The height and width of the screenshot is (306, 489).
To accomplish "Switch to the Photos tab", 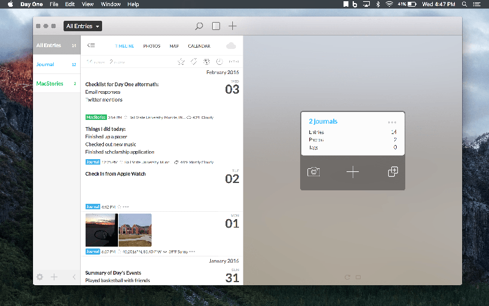I will [152, 46].
